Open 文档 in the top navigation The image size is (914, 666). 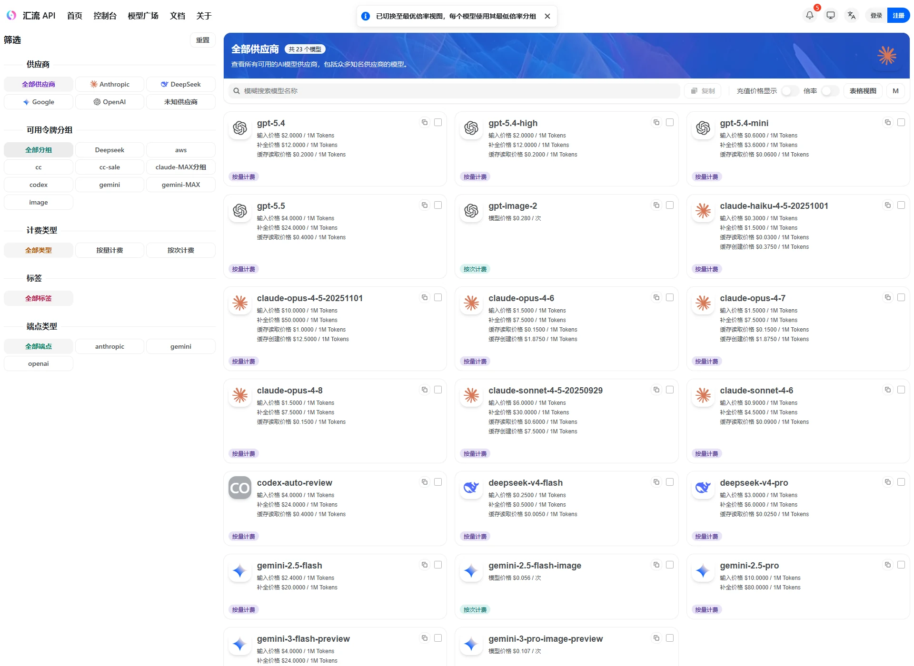(178, 16)
